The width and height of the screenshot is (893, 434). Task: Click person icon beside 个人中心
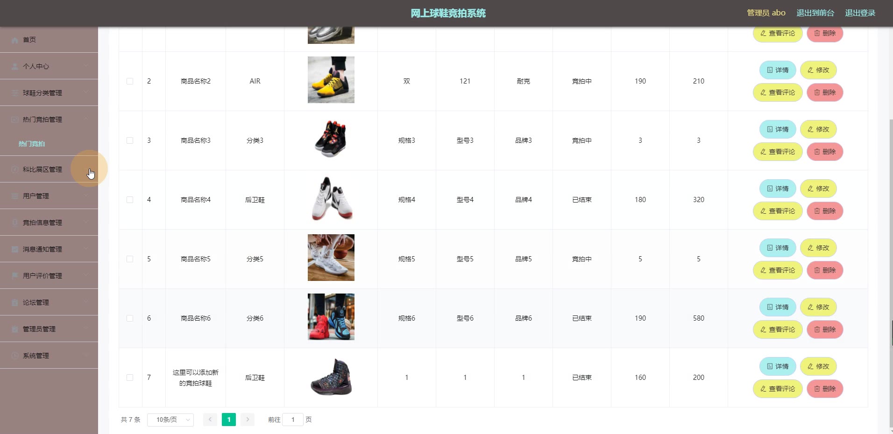pos(15,67)
